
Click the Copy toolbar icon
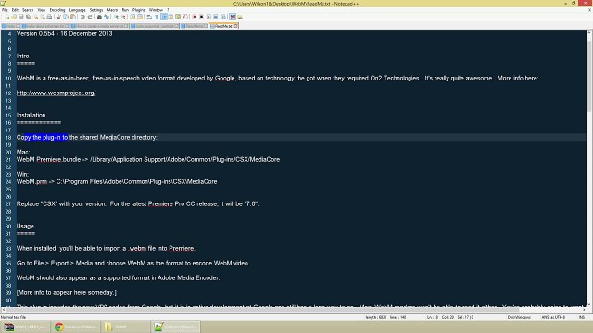click(x=66, y=17)
